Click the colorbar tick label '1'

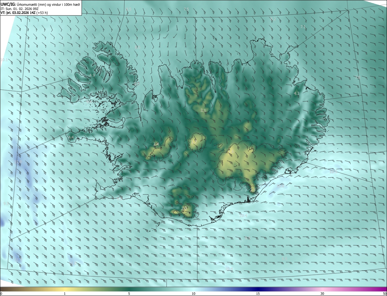point(65,294)
